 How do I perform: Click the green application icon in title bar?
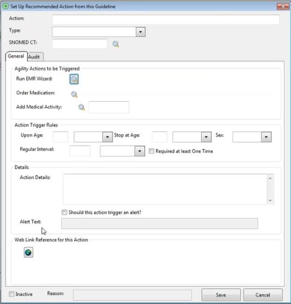pos(5,6)
